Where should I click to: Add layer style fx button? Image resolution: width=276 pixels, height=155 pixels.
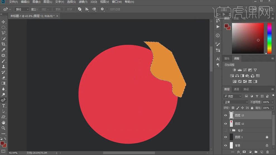click(x=239, y=152)
